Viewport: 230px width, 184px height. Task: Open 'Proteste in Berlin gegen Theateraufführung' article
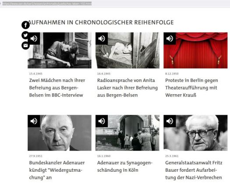(x=191, y=88)
